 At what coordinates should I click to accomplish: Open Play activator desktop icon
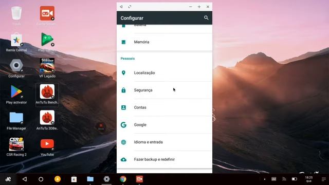(x=16, y=95)
